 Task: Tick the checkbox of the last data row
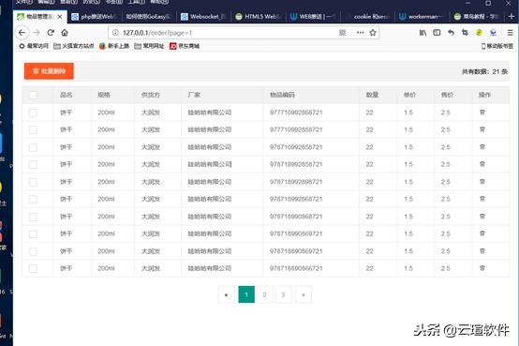(33, 268)
